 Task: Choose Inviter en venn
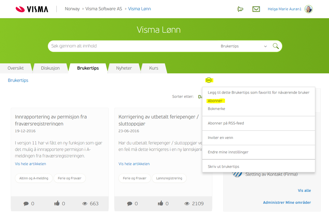tap(220, 138)
